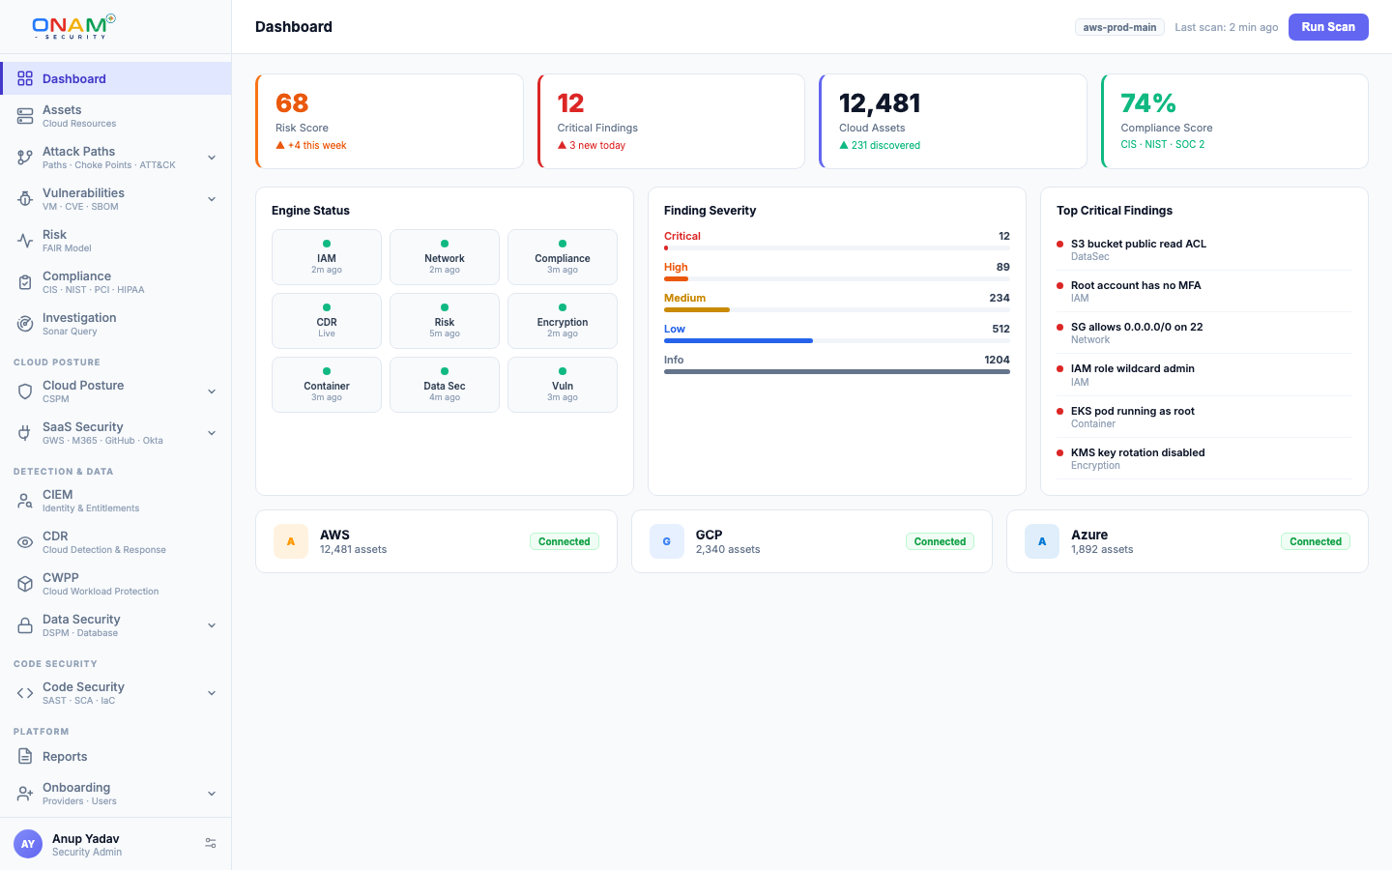
Task: Open the Dashboard menu item
Action: (116, 78)
